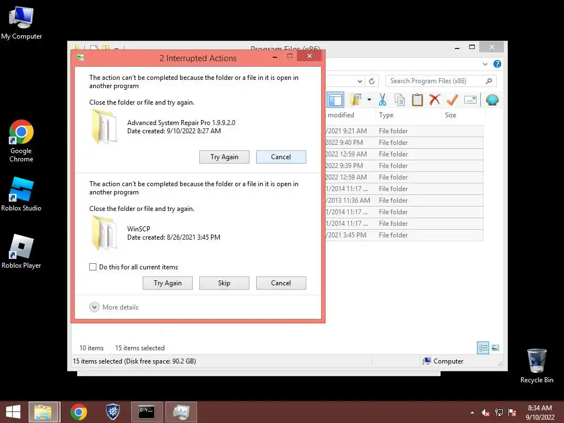Select the row dated 9:40 PM
This screenshot has width=564, height=423.
(404, 143)
